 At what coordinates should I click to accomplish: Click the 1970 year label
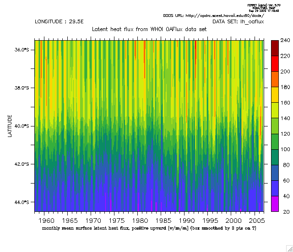tap(93, 220)
